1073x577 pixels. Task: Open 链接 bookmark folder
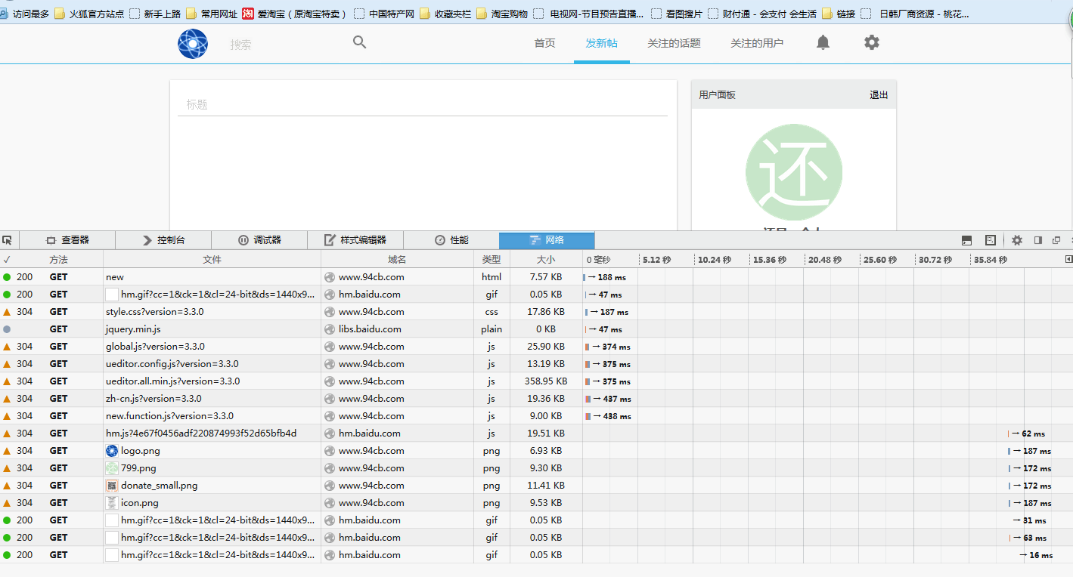point(839,14)
